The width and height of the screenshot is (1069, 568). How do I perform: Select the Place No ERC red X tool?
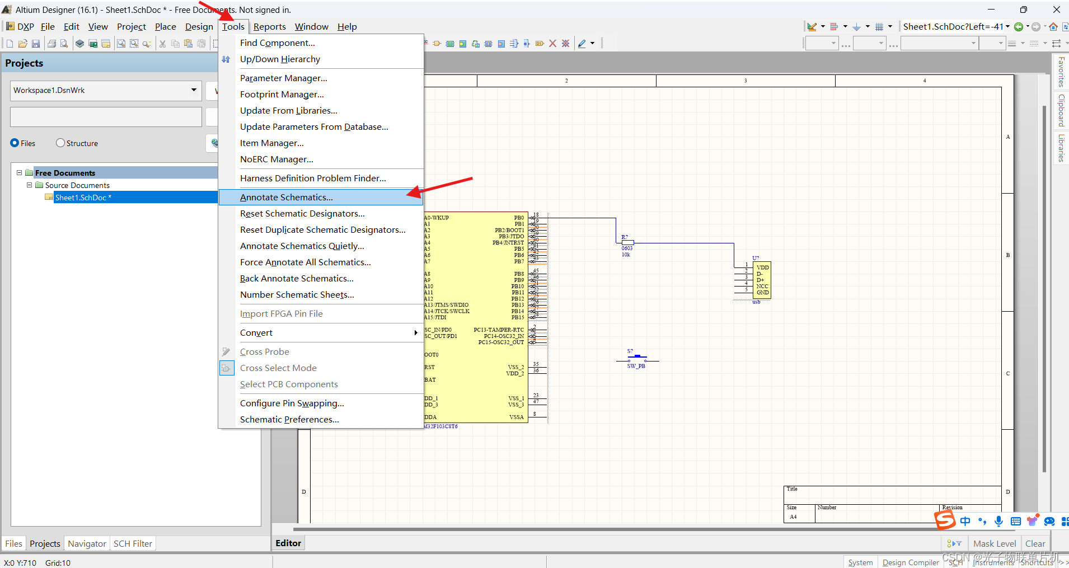click(552, 44)
